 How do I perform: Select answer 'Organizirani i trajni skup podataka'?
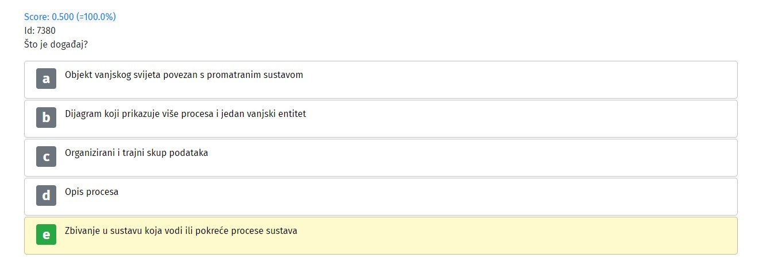pyautogui.click(x=137, y=153)
